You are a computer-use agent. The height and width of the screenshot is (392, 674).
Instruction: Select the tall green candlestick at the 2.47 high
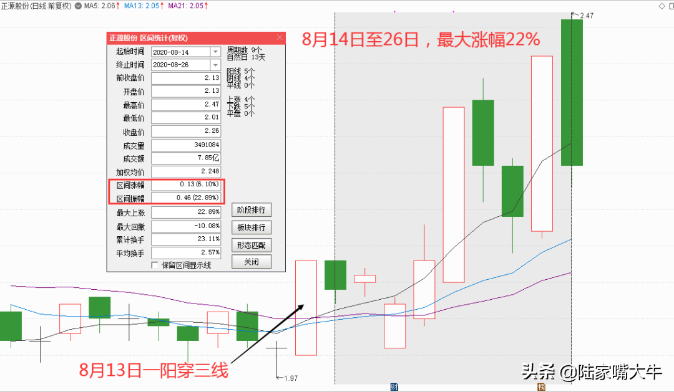[x=572, y=92]
